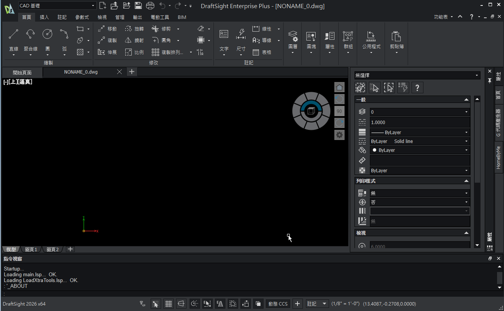Click the save icon in the title bar
Viewport: 504px width, 311px height.
tap(138, 6)
